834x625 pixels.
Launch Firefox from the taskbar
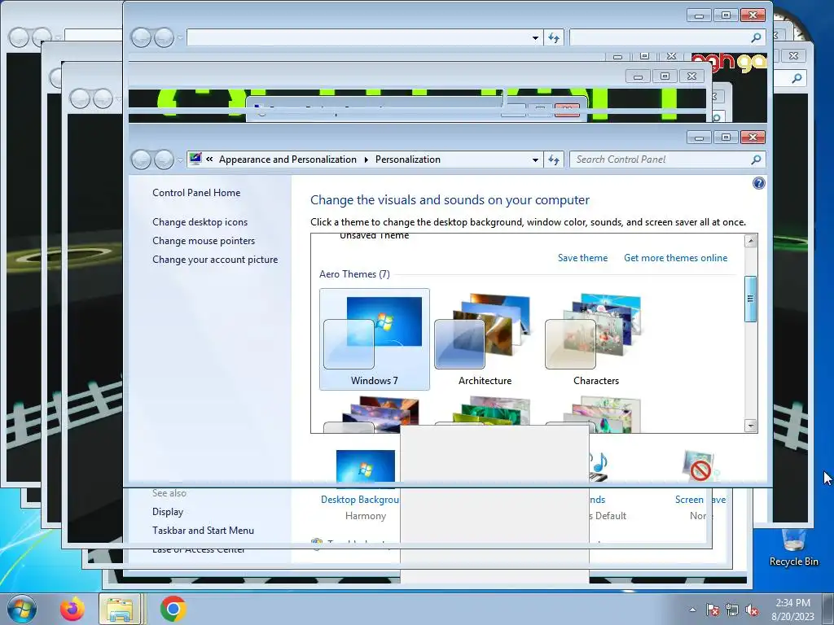click(x=72, y=609)
